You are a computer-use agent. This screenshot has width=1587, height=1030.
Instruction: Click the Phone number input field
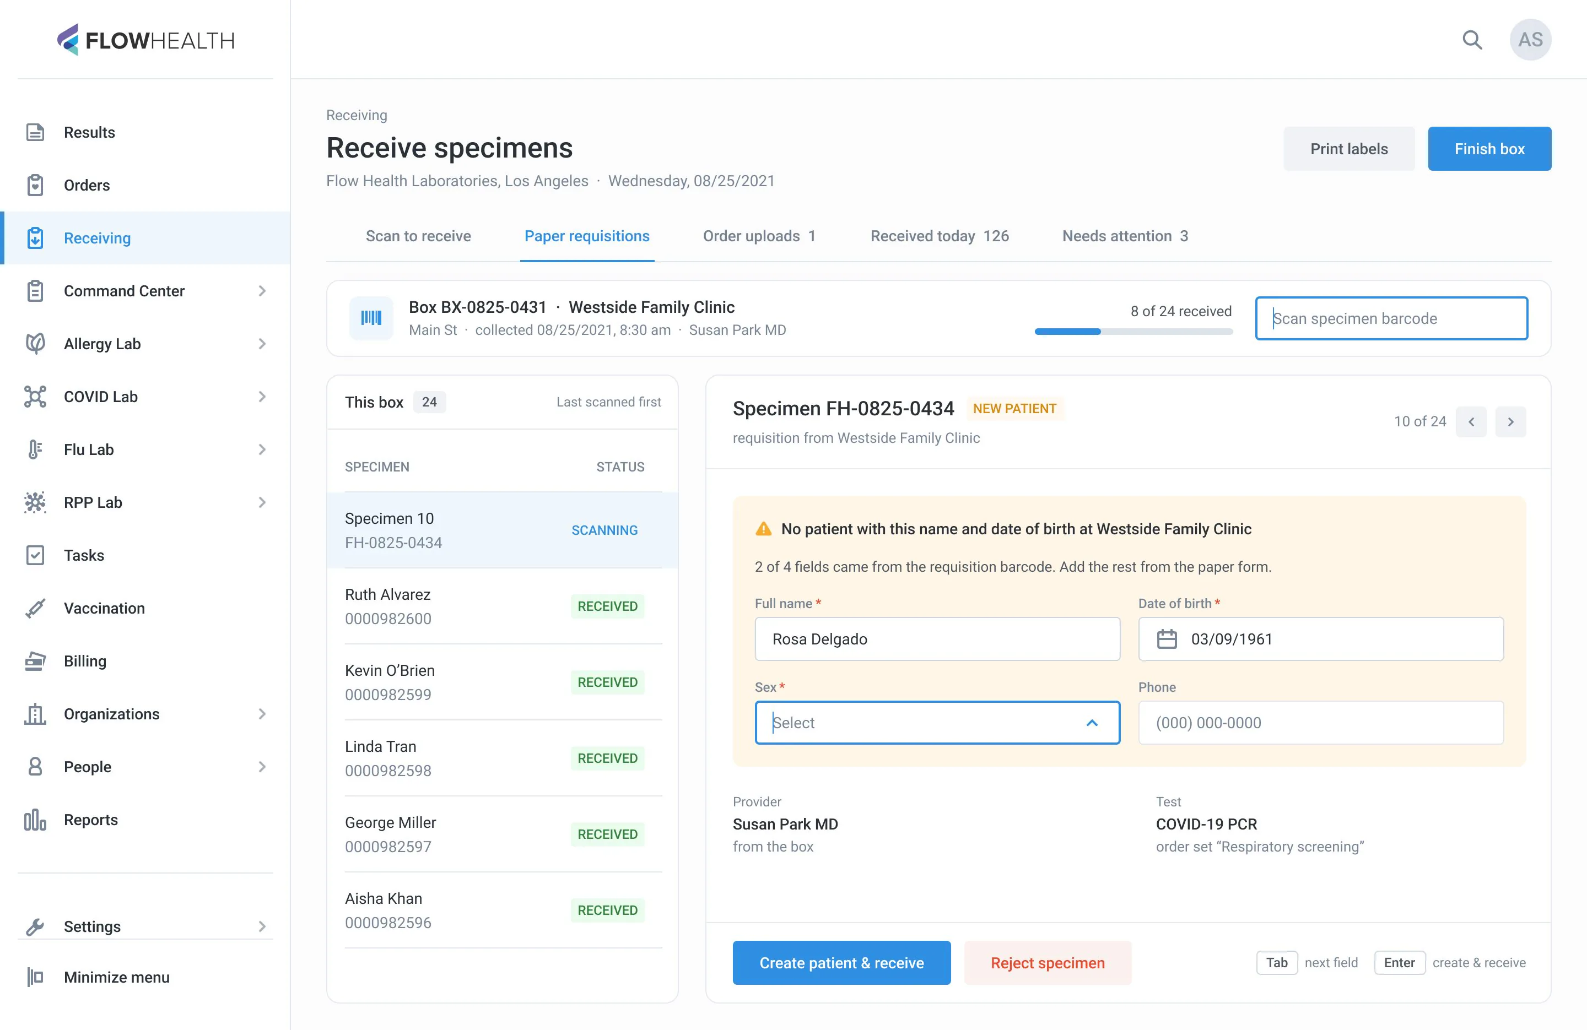[x=1320, y=723]
